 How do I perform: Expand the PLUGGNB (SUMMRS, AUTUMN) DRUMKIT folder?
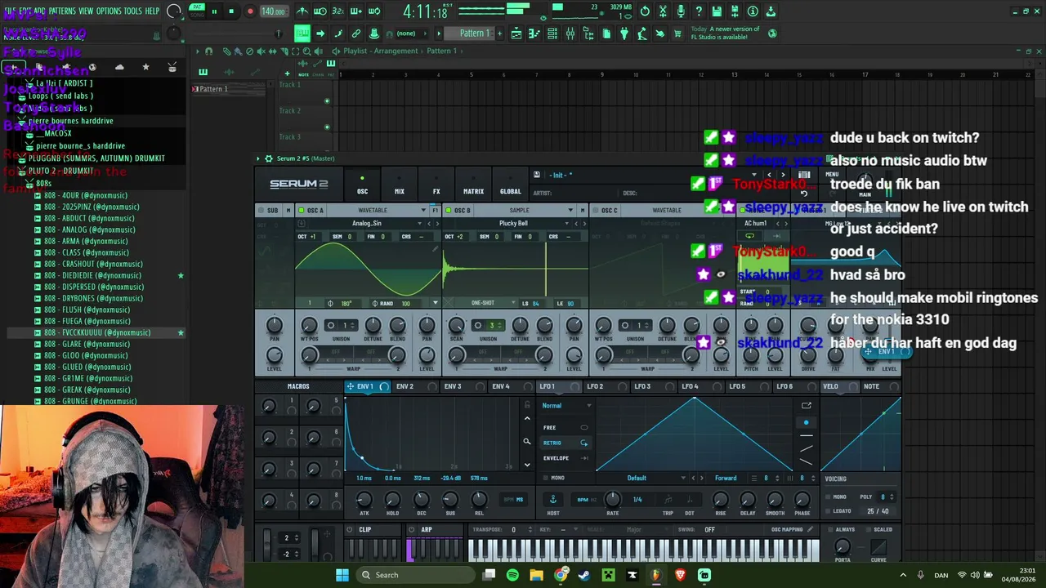[x=96, y=158]
